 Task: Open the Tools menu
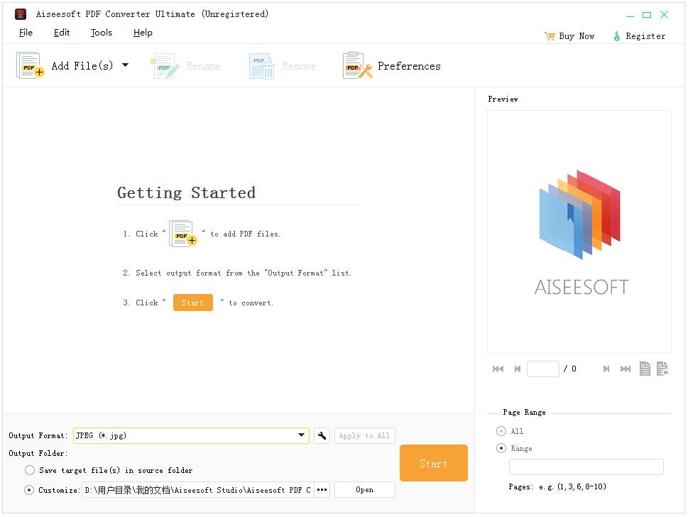[x=101, y=33]
